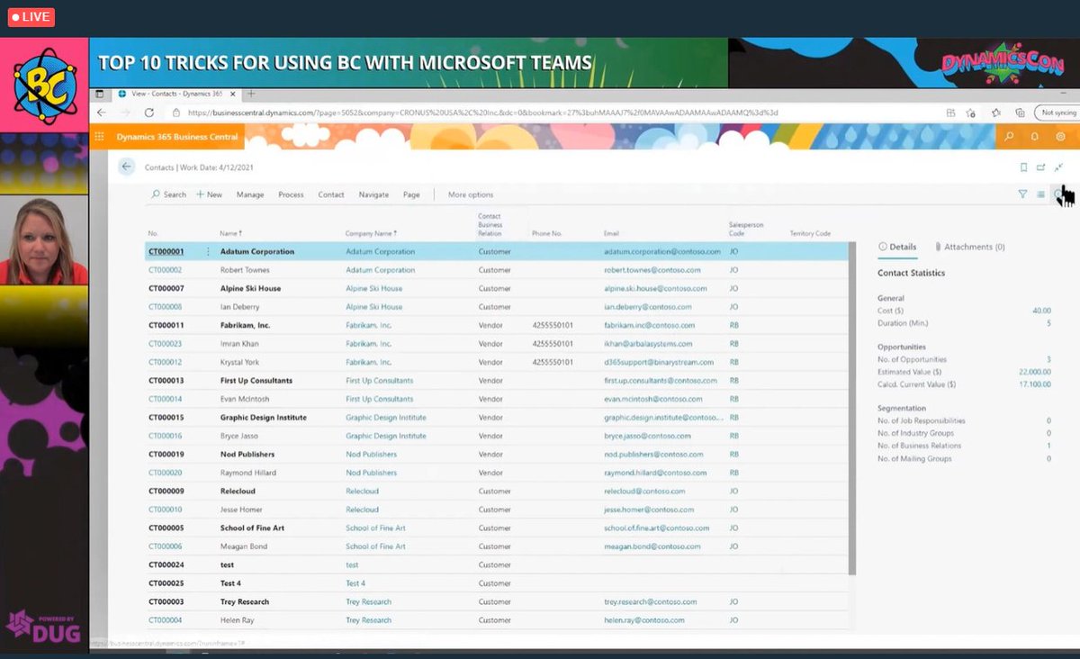Click the browser back arrow
The width and height of the screenshot is (1080, 659).
point(102,113)
